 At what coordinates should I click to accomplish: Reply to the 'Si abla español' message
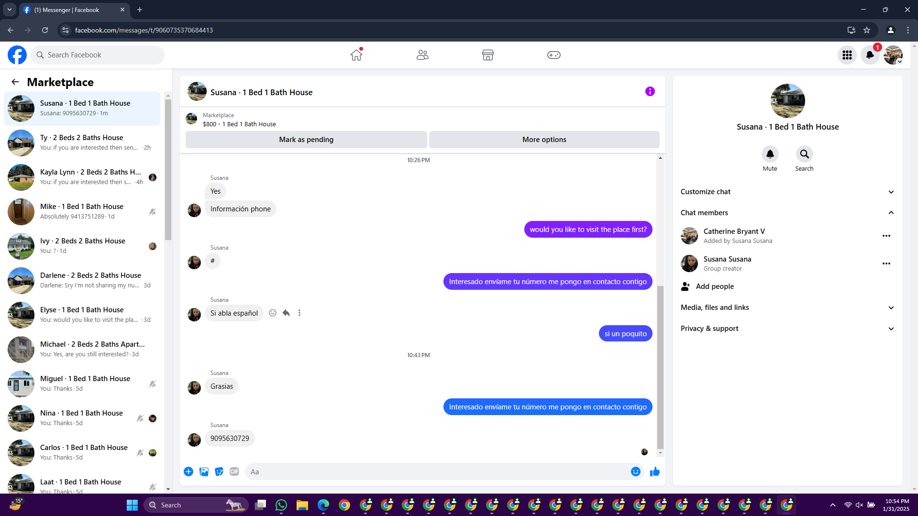pyautogui.click(x=286, y=313)
